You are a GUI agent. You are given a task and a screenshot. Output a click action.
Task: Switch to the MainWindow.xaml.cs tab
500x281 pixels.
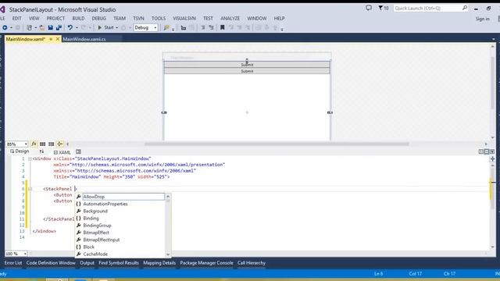tap(84, 39)
